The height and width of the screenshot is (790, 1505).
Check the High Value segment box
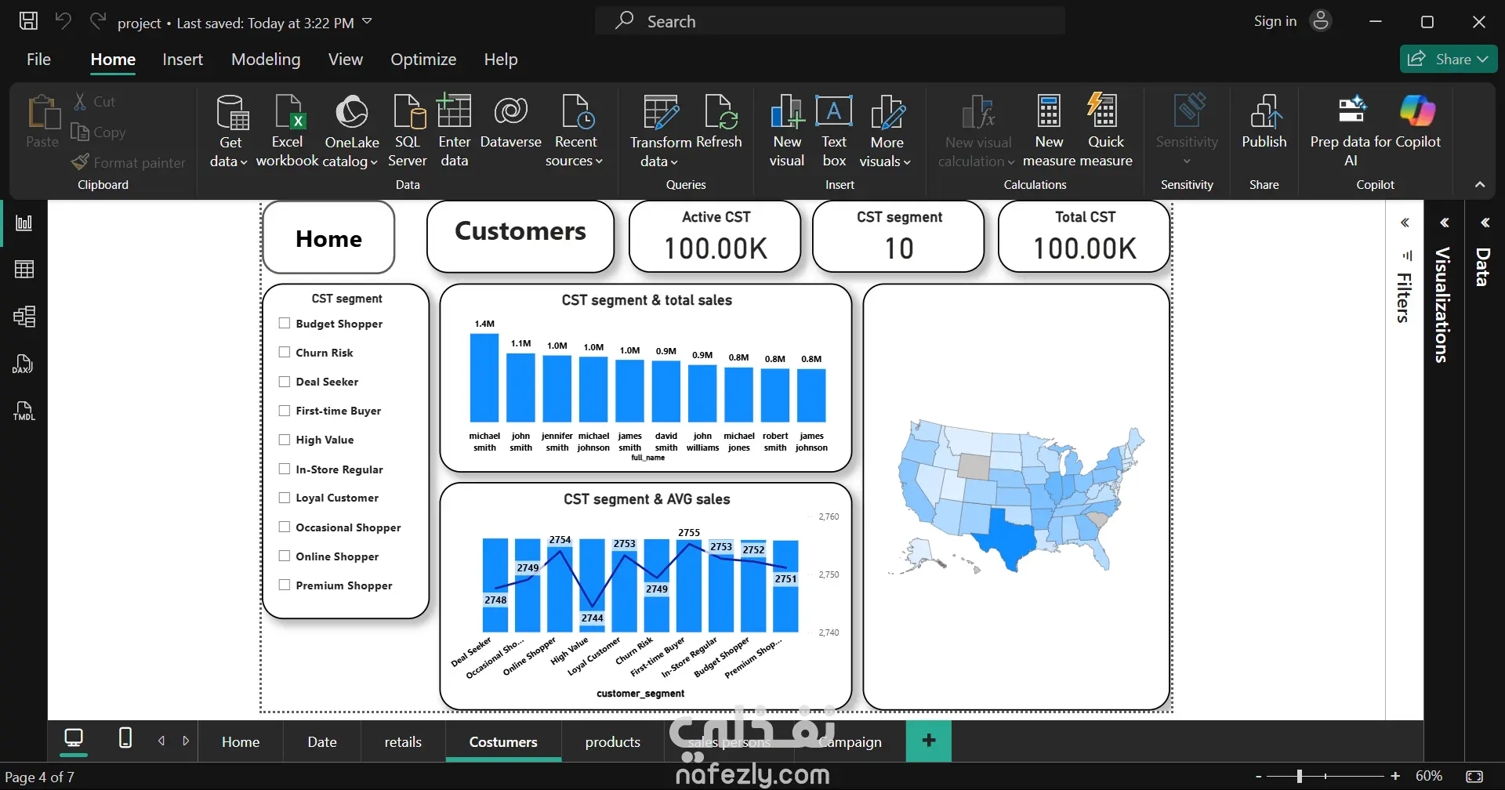click(x=285, y=440)
